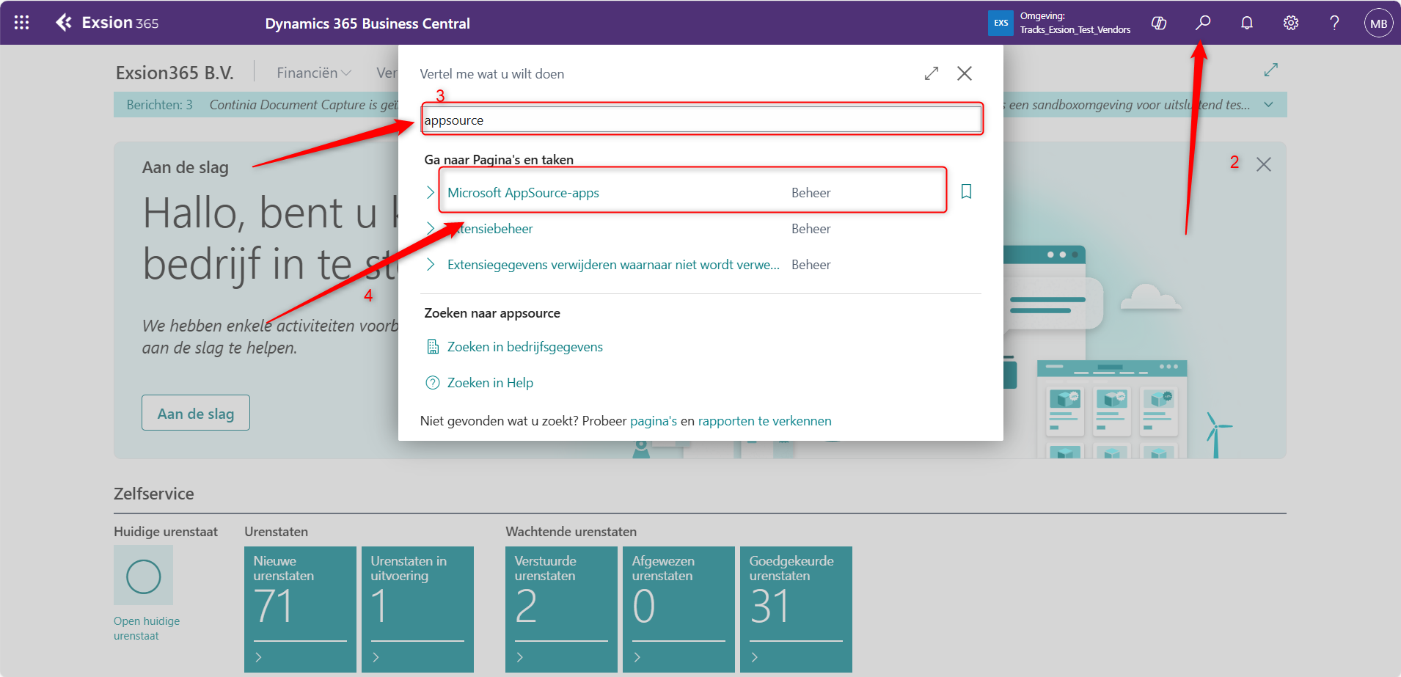Follow the pagina's explore link

[654, 421]
